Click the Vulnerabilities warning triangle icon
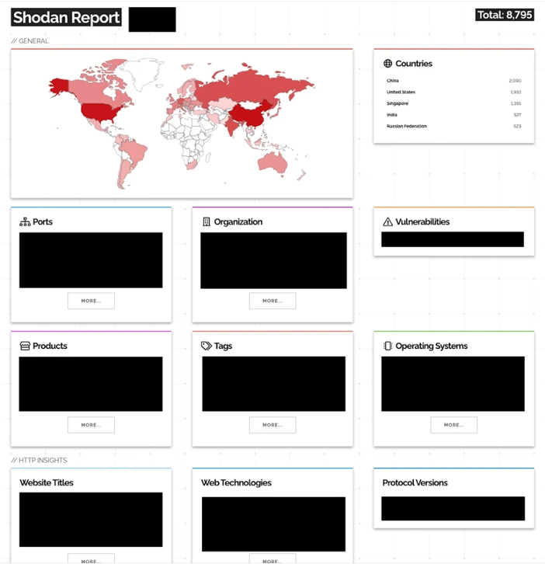 tap(387, 221)
